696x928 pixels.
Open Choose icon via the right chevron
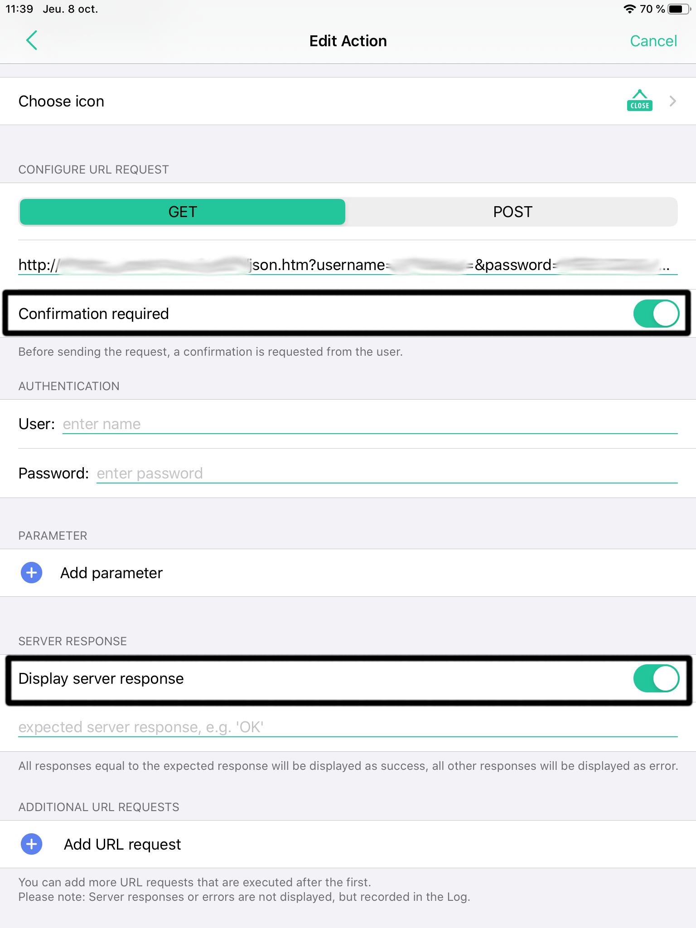(x=672, y=101)
